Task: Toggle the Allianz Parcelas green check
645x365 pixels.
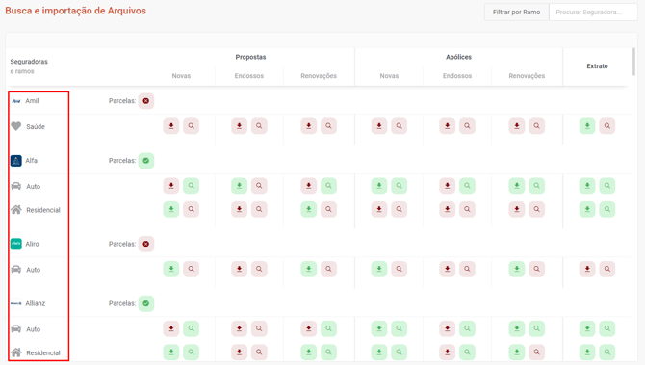Action: point(146,303)
